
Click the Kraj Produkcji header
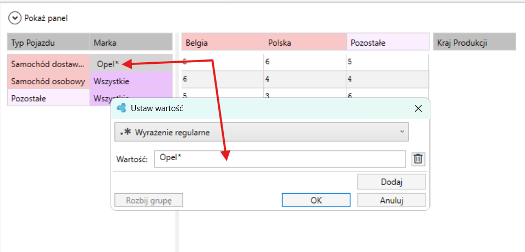pos(474,43)
